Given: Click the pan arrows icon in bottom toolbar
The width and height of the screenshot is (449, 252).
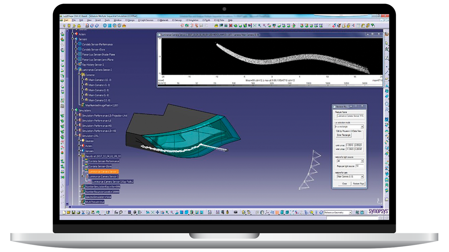Looking at the screenshot, I should coord(157,213).
